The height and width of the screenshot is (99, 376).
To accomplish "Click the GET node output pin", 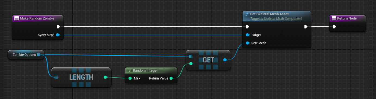I will tap(225, 60).
